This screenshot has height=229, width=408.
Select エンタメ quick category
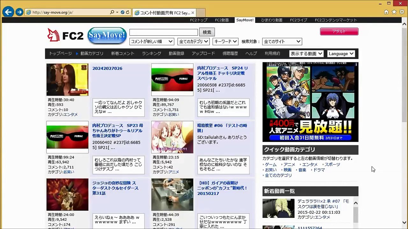[310, 164]
